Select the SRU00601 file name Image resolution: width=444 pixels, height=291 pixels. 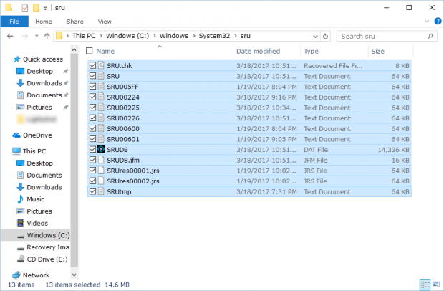(123, 139)
